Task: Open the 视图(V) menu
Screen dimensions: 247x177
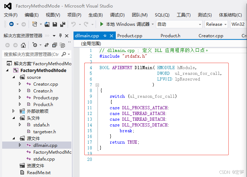Action: (53, 15)
